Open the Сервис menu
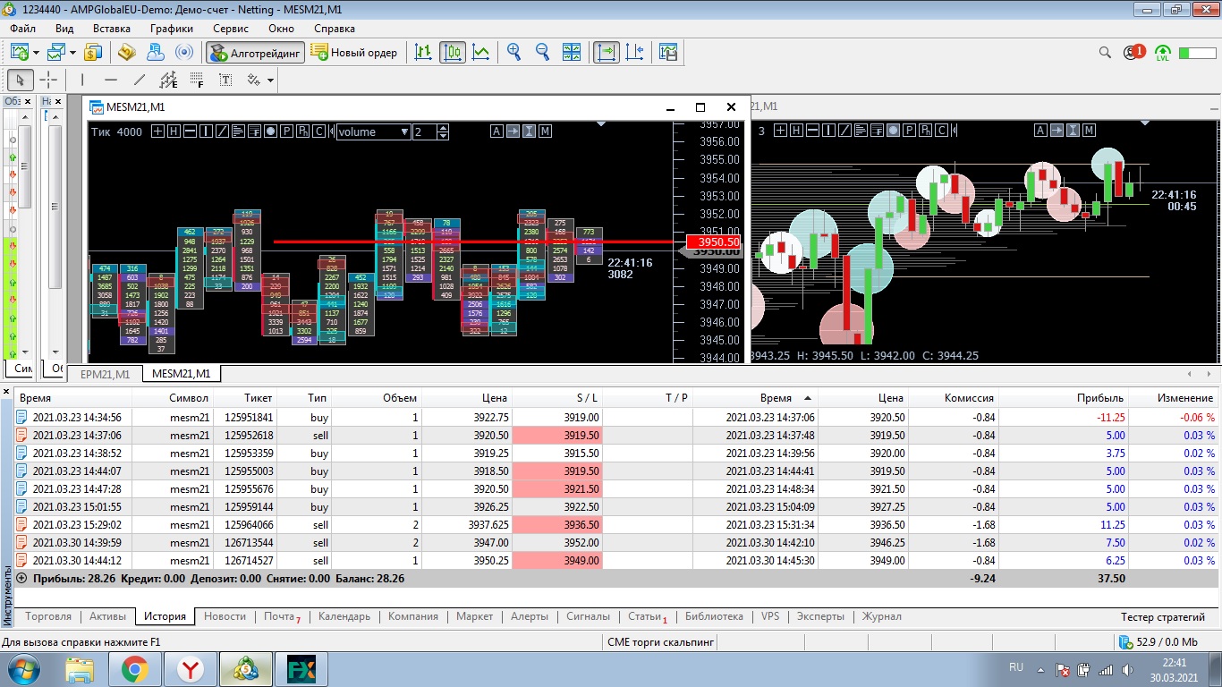The height and width of the screenshot is (687, 1222). pos(231,29)
